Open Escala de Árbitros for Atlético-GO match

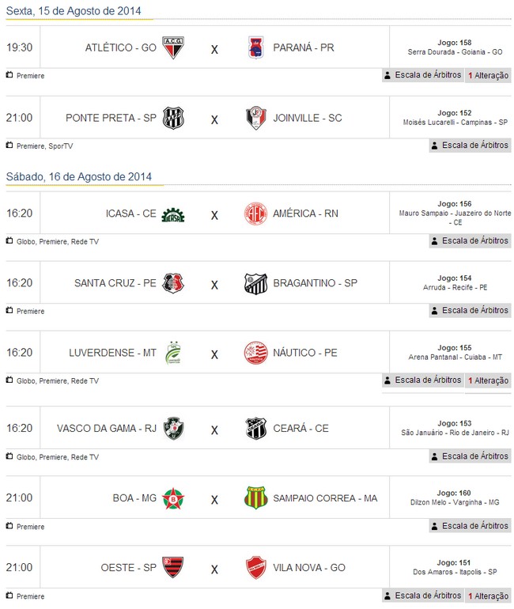tap(421, 76)
